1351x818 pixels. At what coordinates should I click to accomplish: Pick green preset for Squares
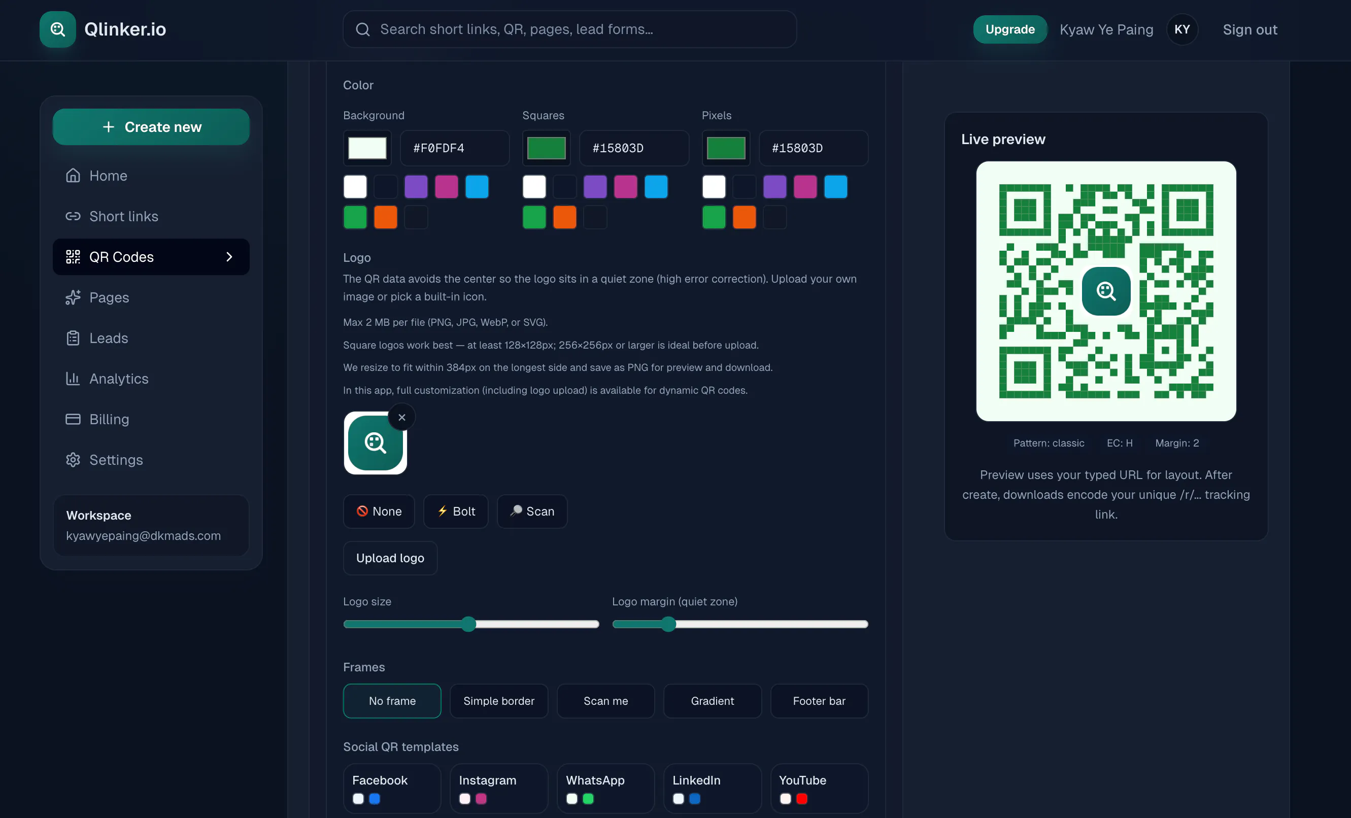(x=534, y=217)
